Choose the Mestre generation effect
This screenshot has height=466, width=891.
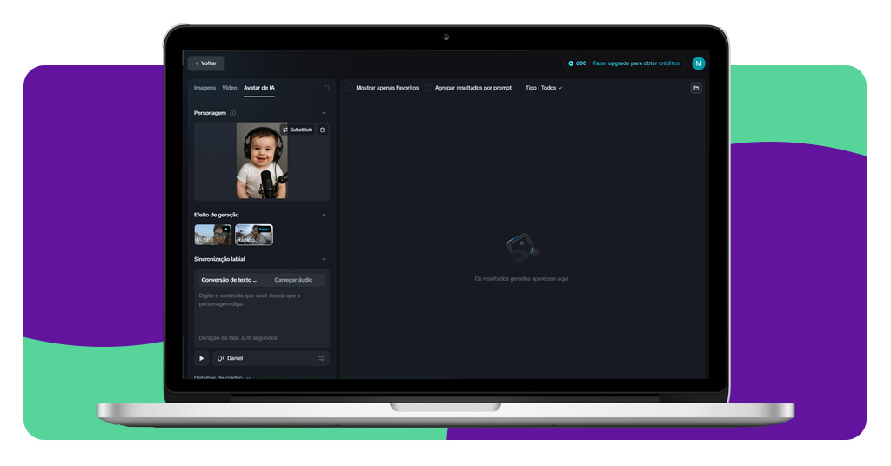tap(213, 235)
